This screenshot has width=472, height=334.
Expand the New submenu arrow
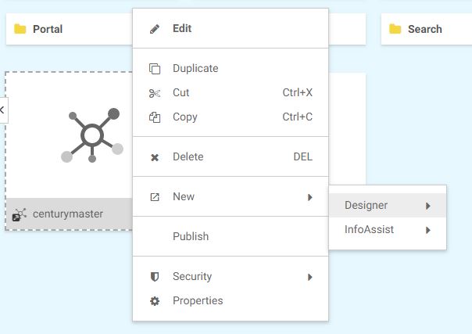tap(310, 197)
